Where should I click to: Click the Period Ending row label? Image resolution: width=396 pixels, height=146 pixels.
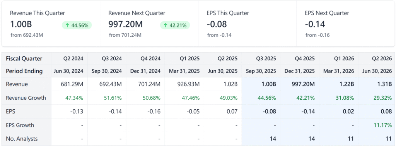(24, 71)
